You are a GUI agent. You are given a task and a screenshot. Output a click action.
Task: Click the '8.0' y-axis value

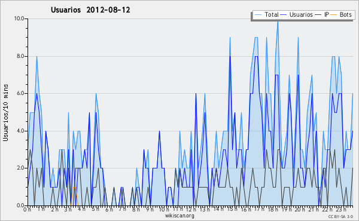(x=20, y=56)
